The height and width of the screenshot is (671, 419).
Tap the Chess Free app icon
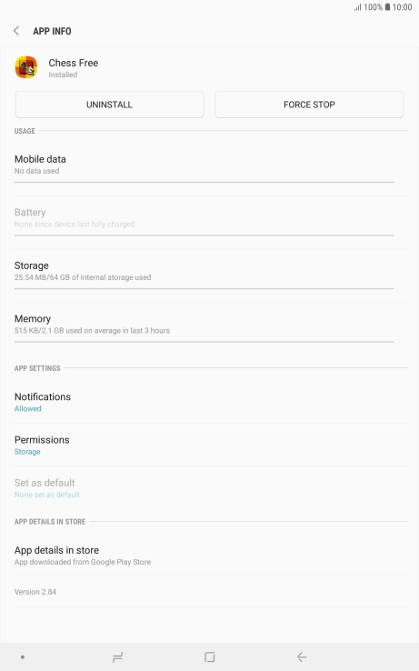click(26, 67)
